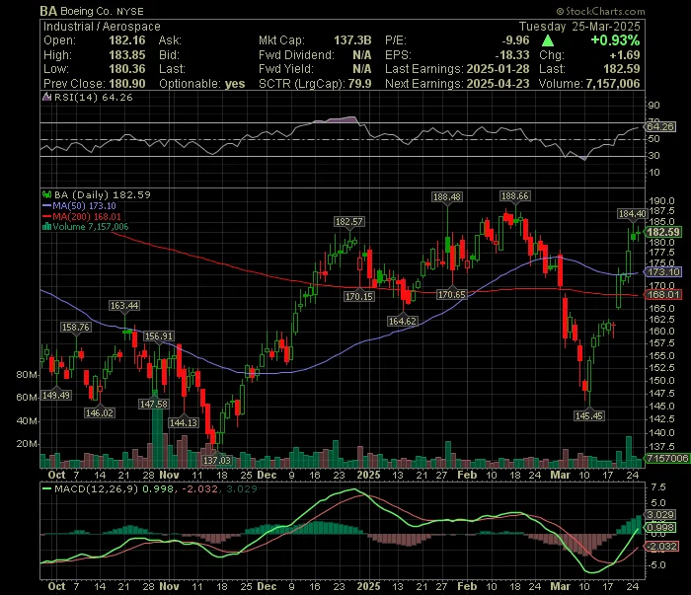Click the +0.93% percent change
This screenshot has height=595, width=691.
[615, 40]
